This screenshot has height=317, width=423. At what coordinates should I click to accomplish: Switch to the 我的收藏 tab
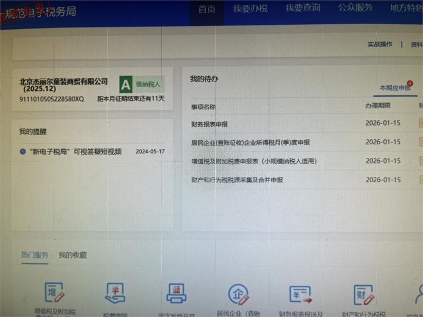coord(72,255)
